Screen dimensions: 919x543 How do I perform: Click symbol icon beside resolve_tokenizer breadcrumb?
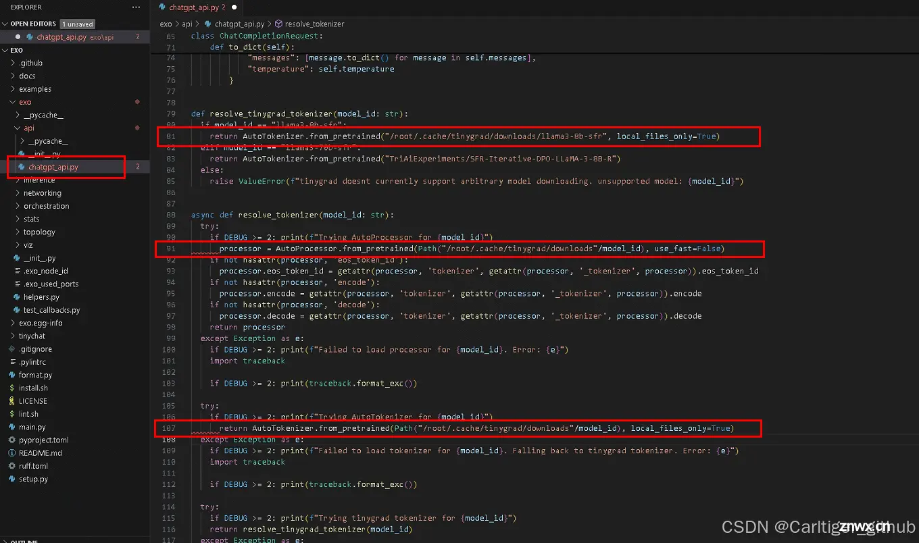coord(278,24)
